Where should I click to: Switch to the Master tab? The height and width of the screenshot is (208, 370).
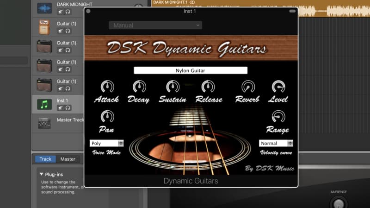tap(68, 159)
